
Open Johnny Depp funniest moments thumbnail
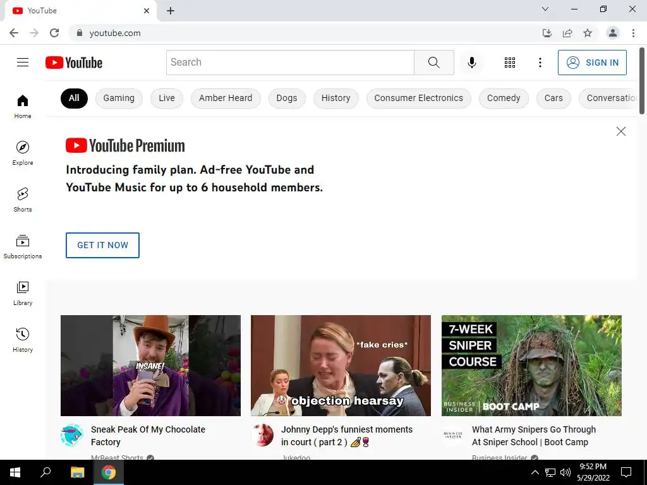[x=341, y=366]
